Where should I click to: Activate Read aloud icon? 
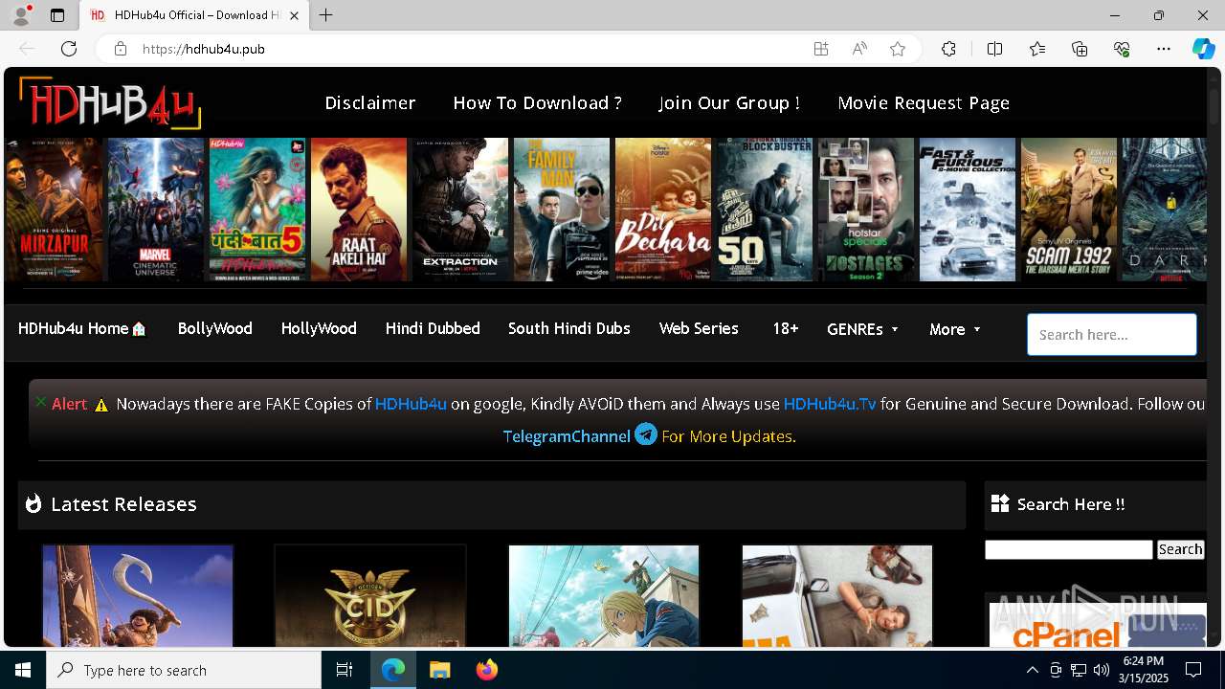(859, 49)
